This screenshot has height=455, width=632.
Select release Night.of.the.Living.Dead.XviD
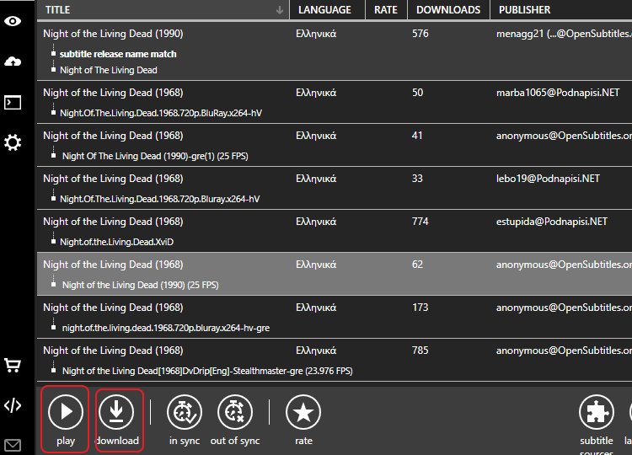[116, 242]
